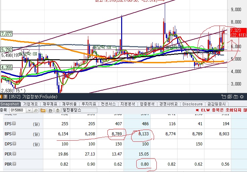
Task: Switch to the 금감원공시 tab
Action: pos(216,104)
